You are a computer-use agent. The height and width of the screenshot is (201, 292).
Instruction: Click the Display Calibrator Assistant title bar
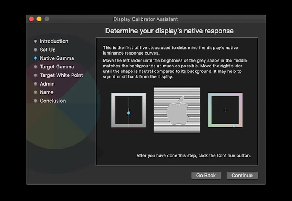click(x=146, y=19)
